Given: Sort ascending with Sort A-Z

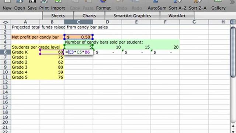Looking at the screenshot, I should 177,6.
